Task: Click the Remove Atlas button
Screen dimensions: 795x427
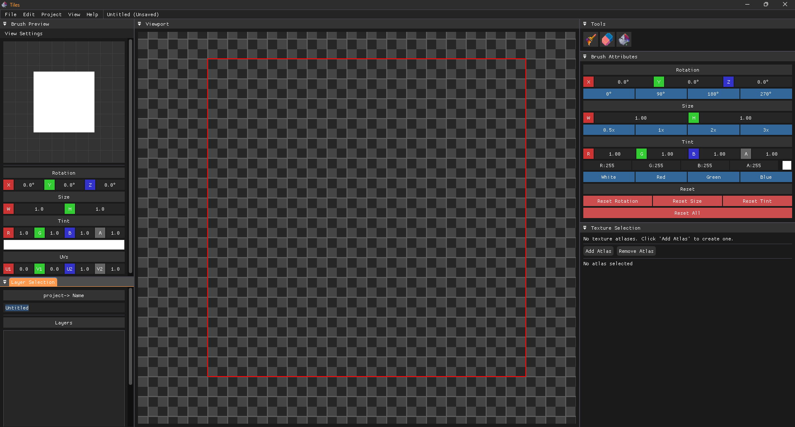Action: tap(636, 251)
